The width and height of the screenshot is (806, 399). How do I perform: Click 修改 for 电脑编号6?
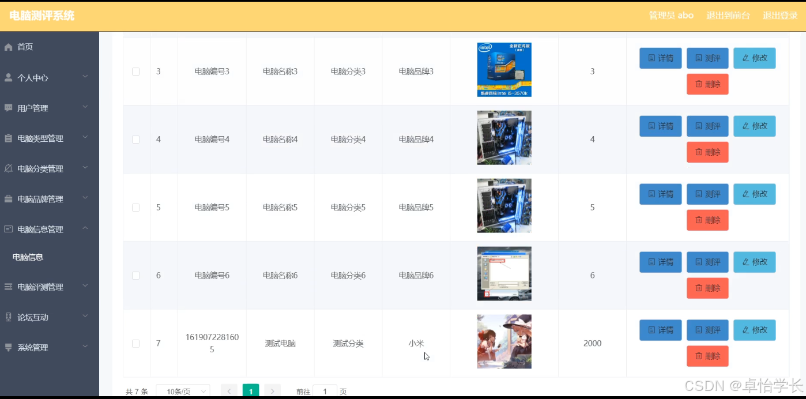point(755,262)
